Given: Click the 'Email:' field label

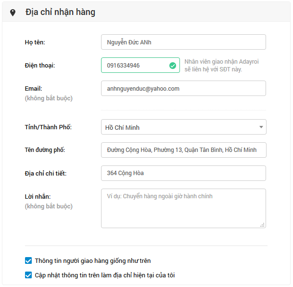Looking at the screenshot, I should pyautogui.click(x=34, y=89).
